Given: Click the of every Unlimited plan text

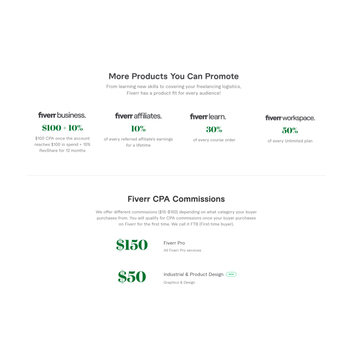Looking at the screenshot, I should click(290, 141).
